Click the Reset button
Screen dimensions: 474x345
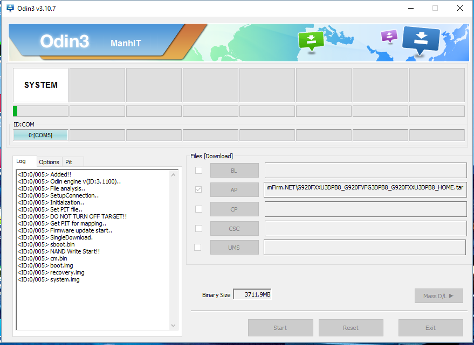coord(351,328)
